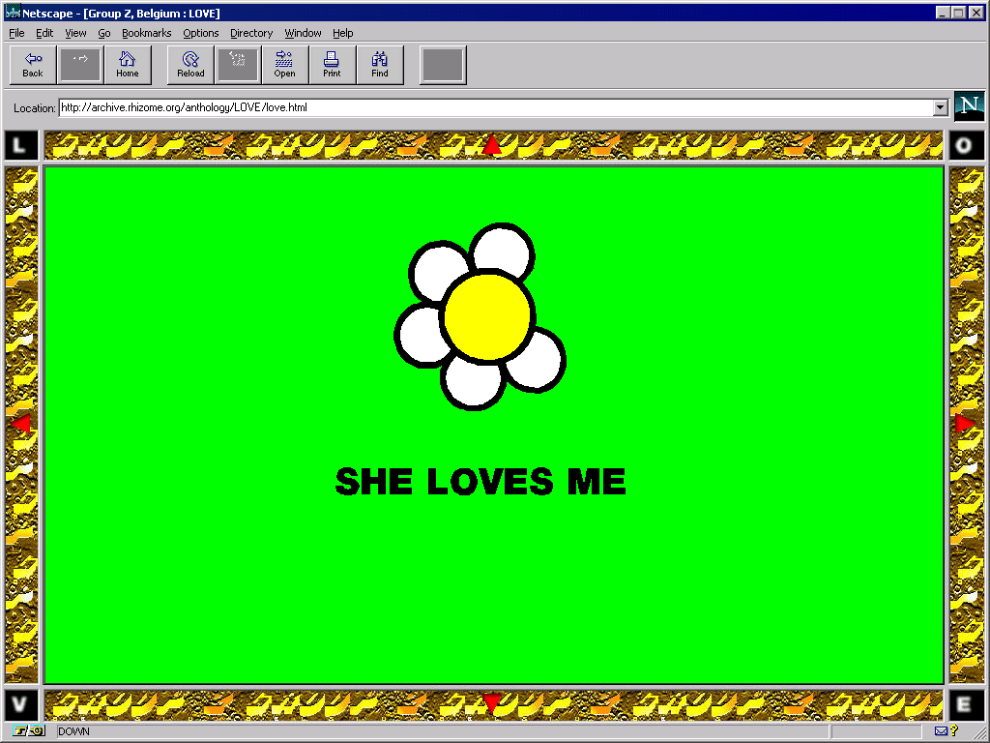Click the O corner tile

pos(966,145)
